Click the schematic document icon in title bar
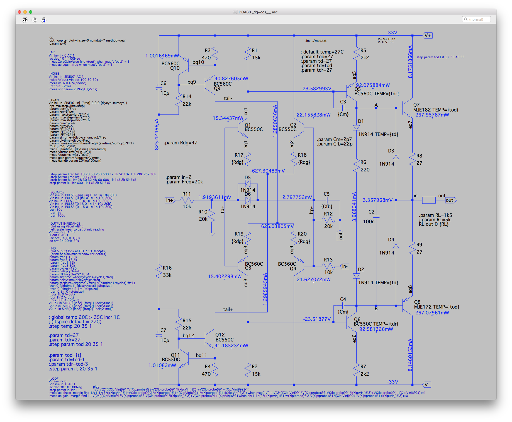Screen dimensions: 512x422 point(235,12)
